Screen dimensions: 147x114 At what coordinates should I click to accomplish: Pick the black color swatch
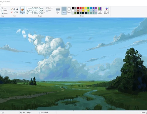point(73,8)
